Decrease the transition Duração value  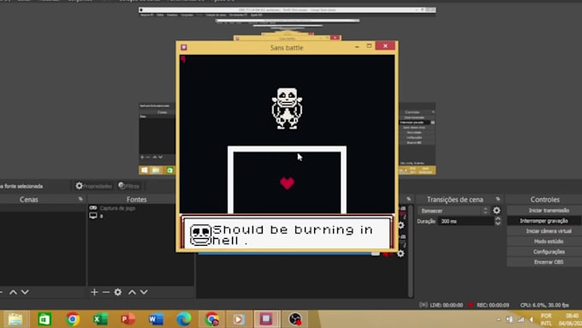pos(498,224)
